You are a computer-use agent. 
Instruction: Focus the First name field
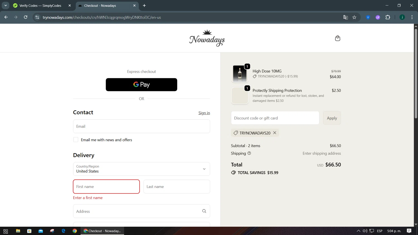(106, 187)
